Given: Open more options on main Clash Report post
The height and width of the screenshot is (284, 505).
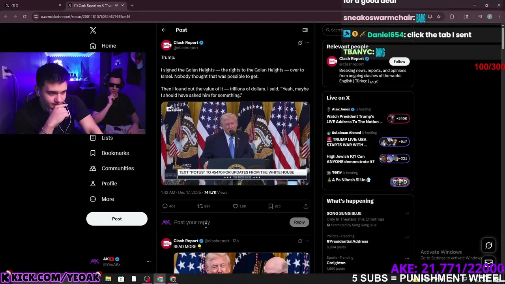Looking at the screenshot, I should point(307,43).
